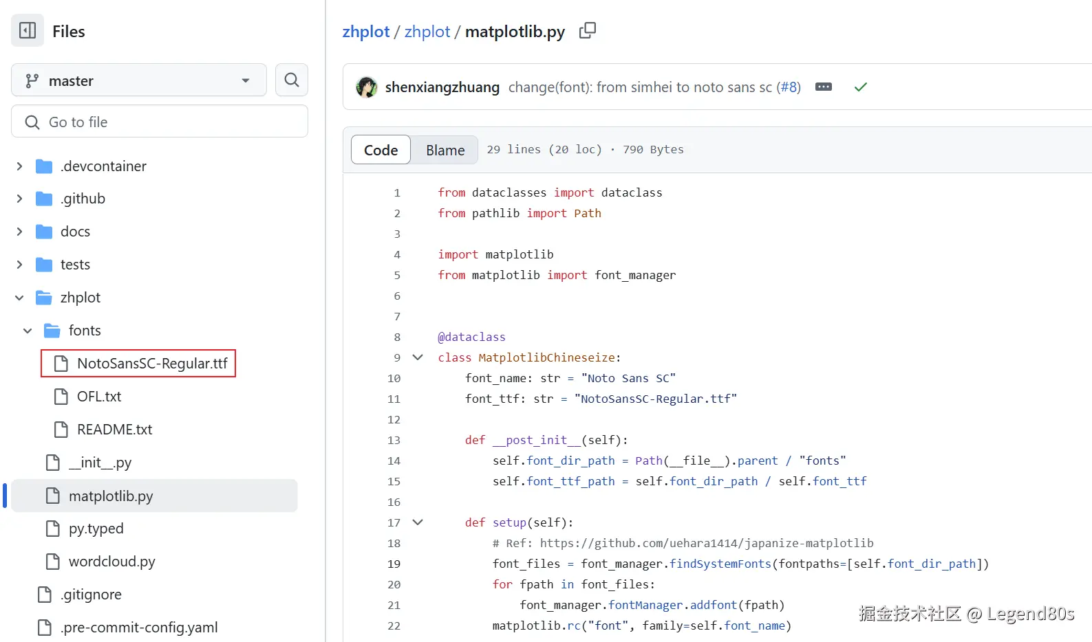Click the OFL.txt file icon
This screenshot has height=642, width=1092.
pyautogui.click(x=61, y=397)
